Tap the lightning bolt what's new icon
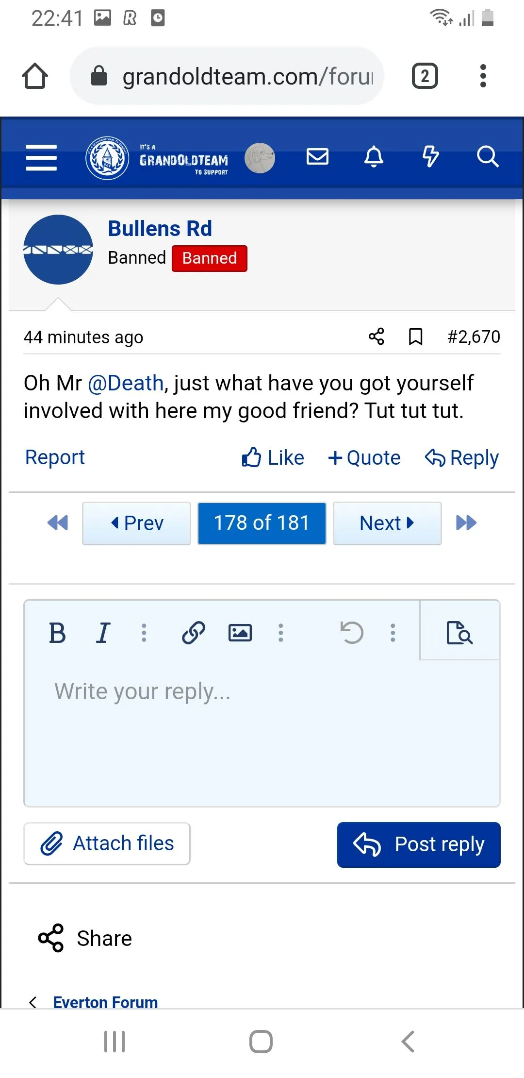This screenshot has height=1078, width=524. [430, 157]
